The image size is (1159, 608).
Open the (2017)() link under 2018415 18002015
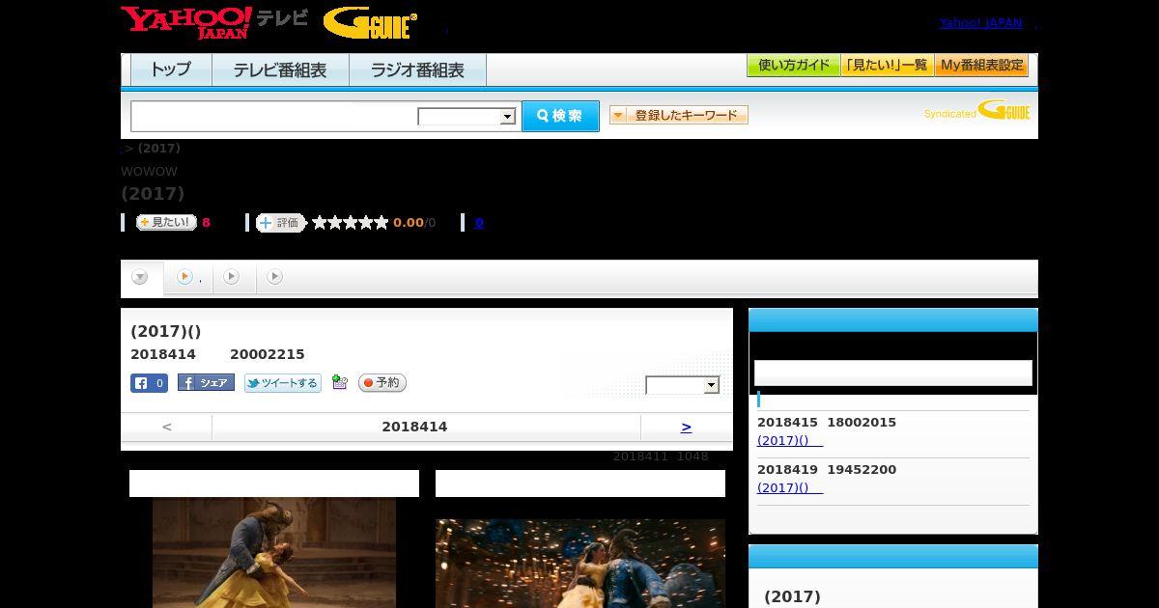[x=790, y=441]
